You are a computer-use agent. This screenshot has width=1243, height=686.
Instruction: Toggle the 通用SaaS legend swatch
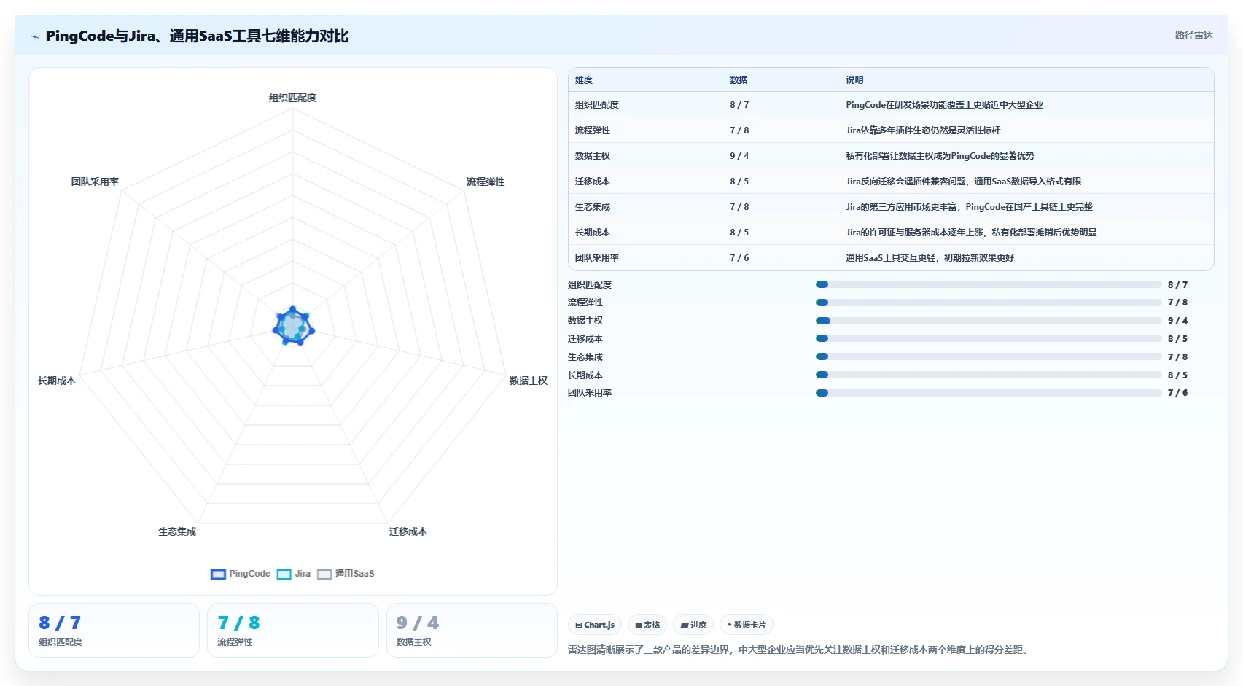click(324, 574)
